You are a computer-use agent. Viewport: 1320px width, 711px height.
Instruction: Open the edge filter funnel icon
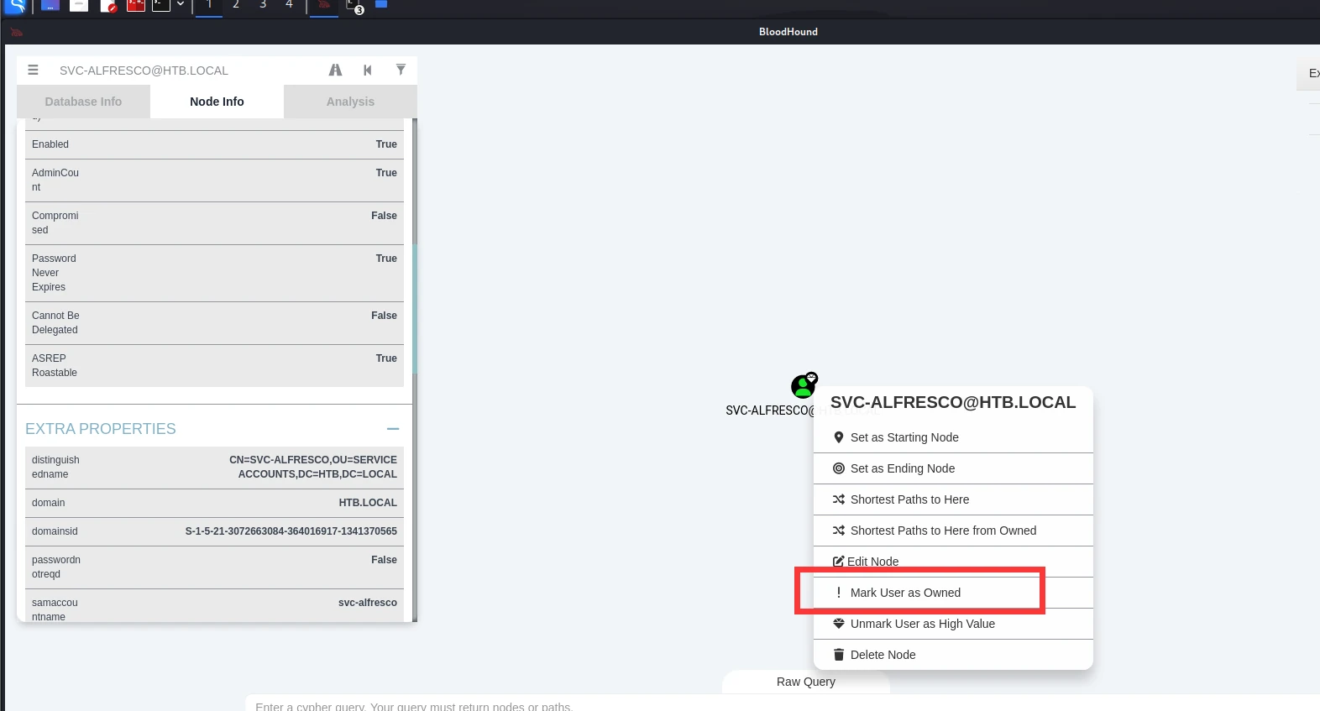pos(401,70)
